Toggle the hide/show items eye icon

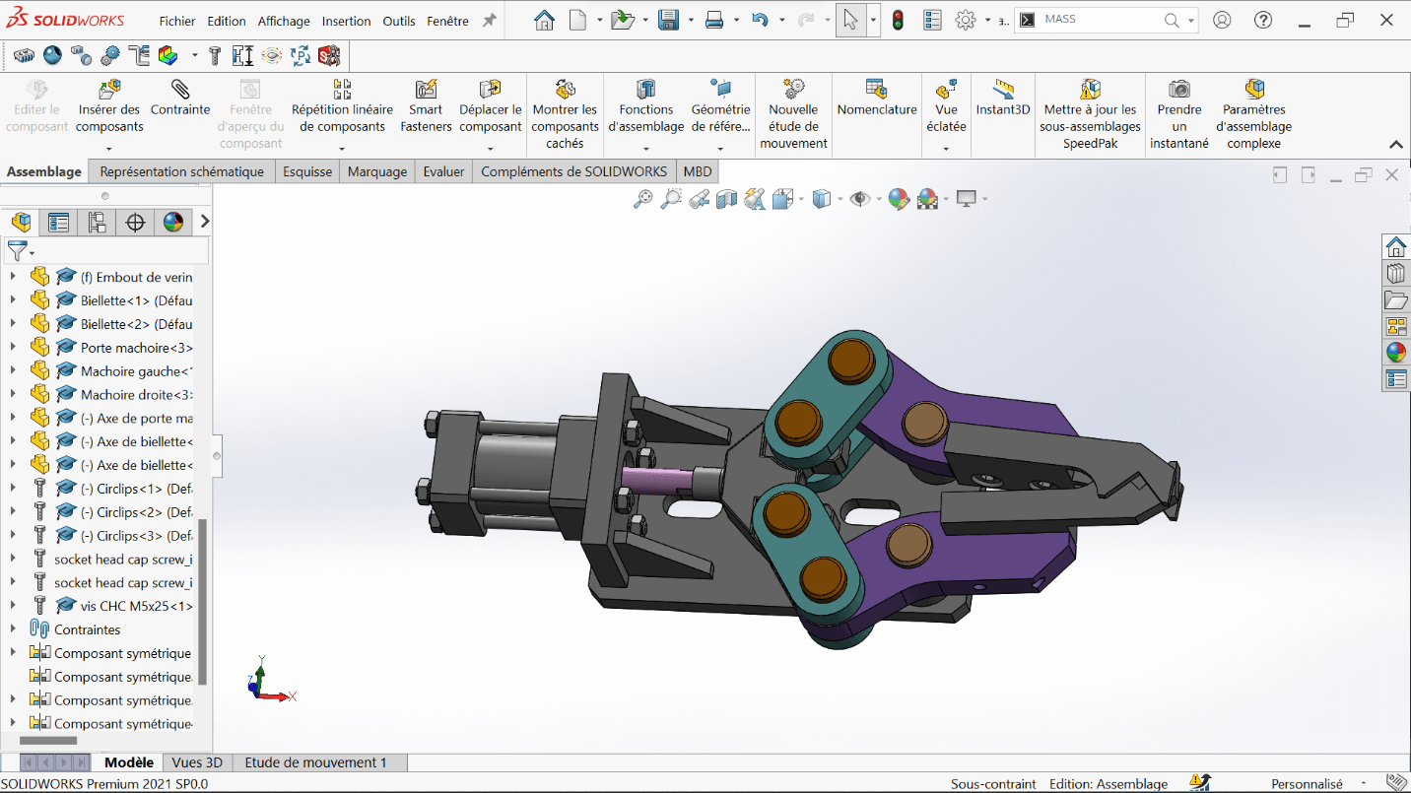860,200
